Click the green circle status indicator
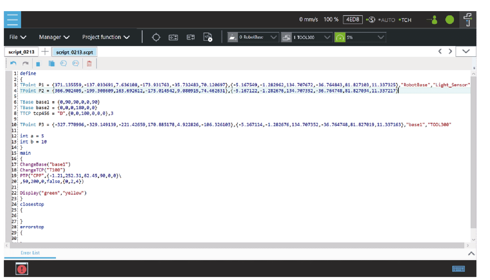 pos(449,20)
